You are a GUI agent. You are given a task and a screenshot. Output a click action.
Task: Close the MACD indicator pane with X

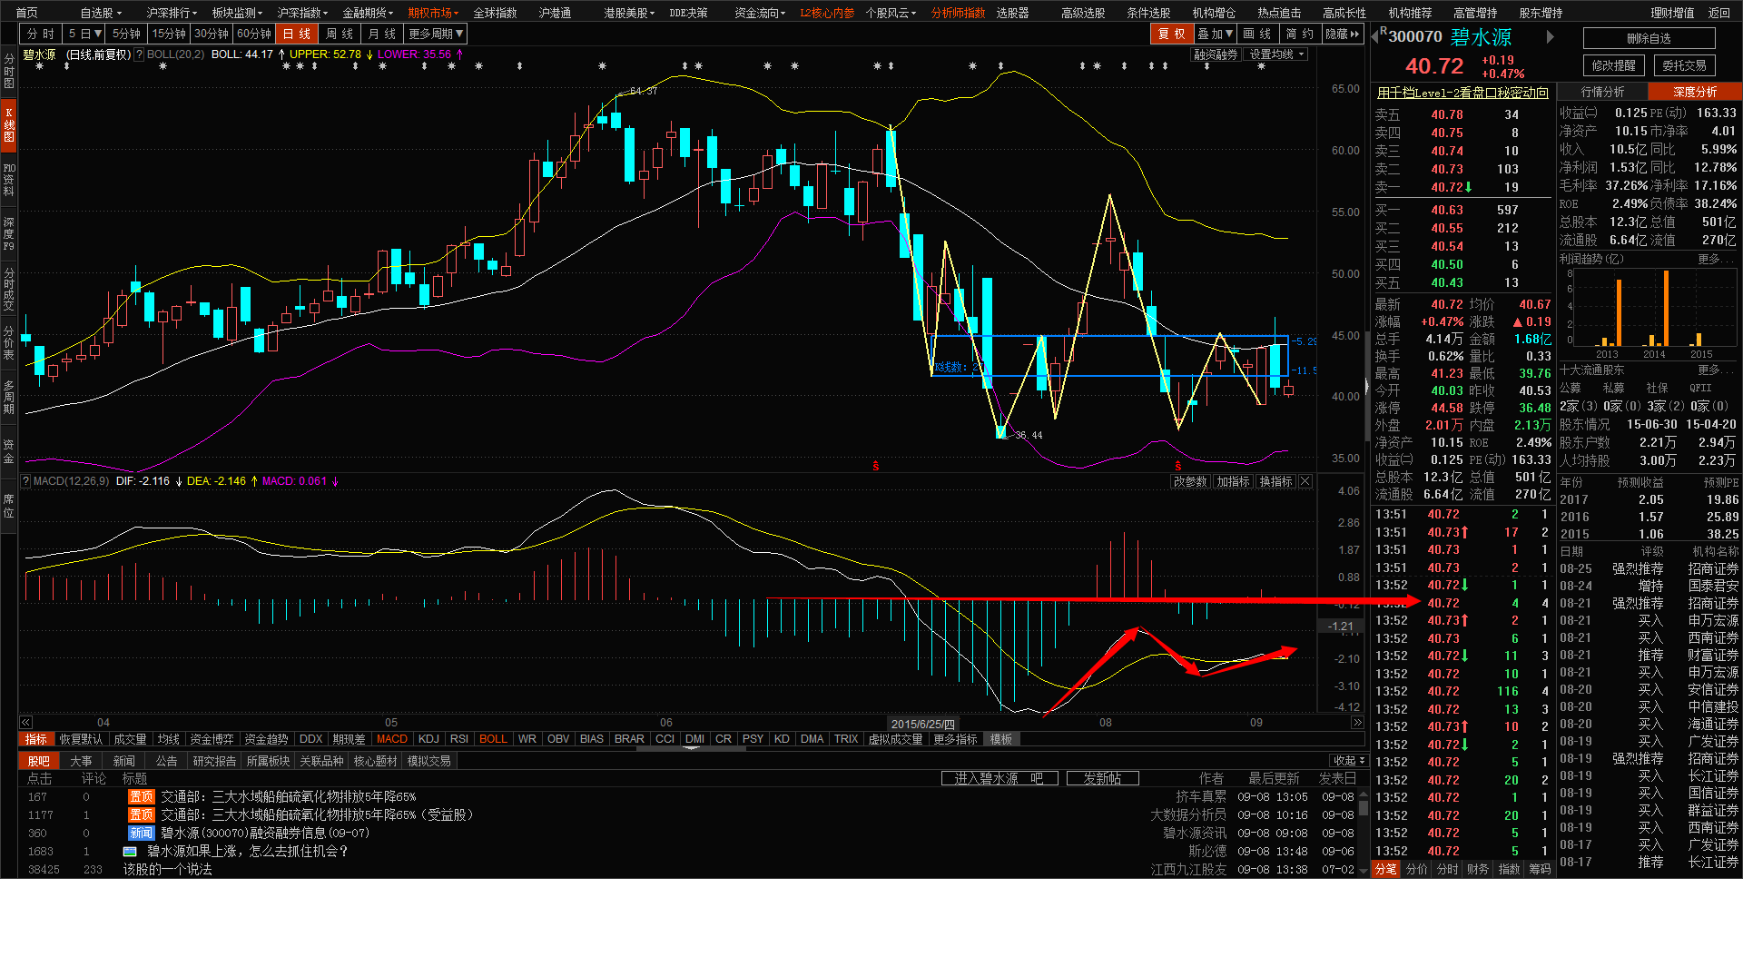(x=1305, y=481)
